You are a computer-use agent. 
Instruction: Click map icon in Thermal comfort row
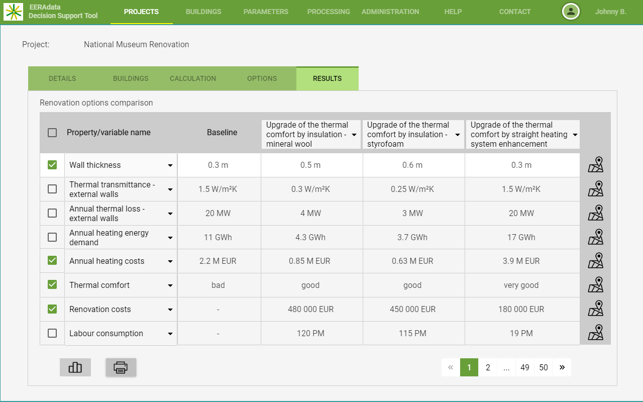coord(595,285)
